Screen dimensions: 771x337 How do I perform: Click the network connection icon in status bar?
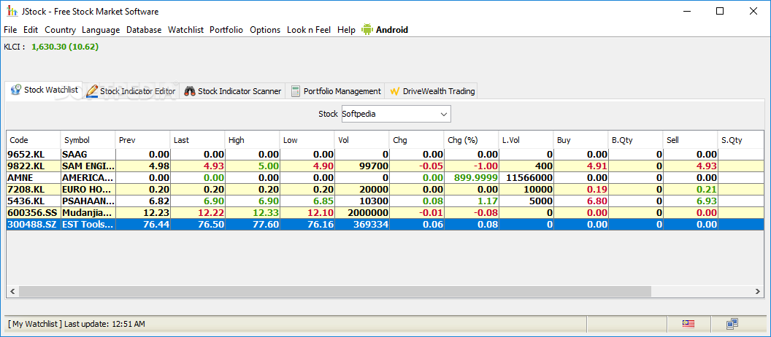coord(732,324)
